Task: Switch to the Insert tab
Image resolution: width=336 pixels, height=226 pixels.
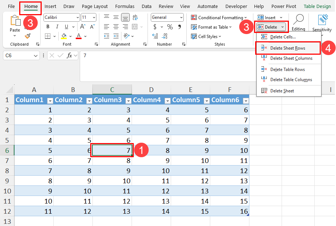Action: [x=50, y=7]
